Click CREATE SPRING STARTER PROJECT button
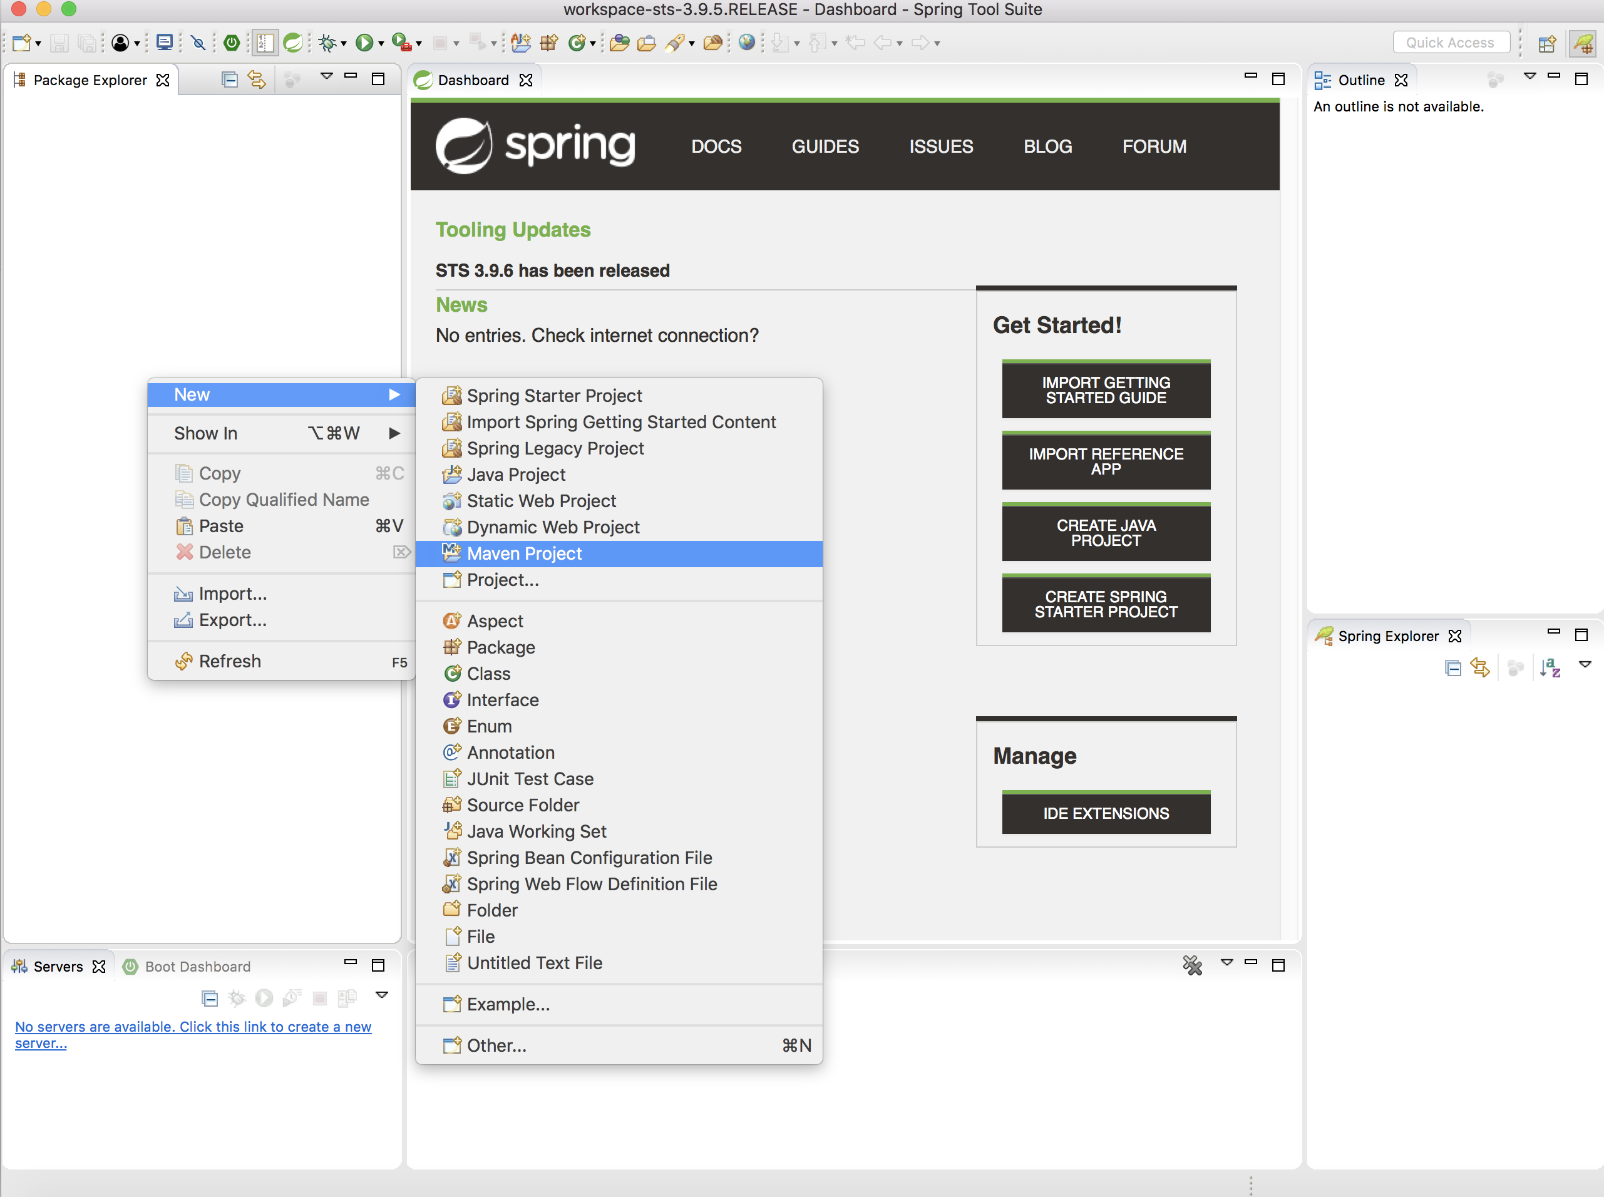The height and width of the screenshot is (1197, 1604). [1106, 604]
